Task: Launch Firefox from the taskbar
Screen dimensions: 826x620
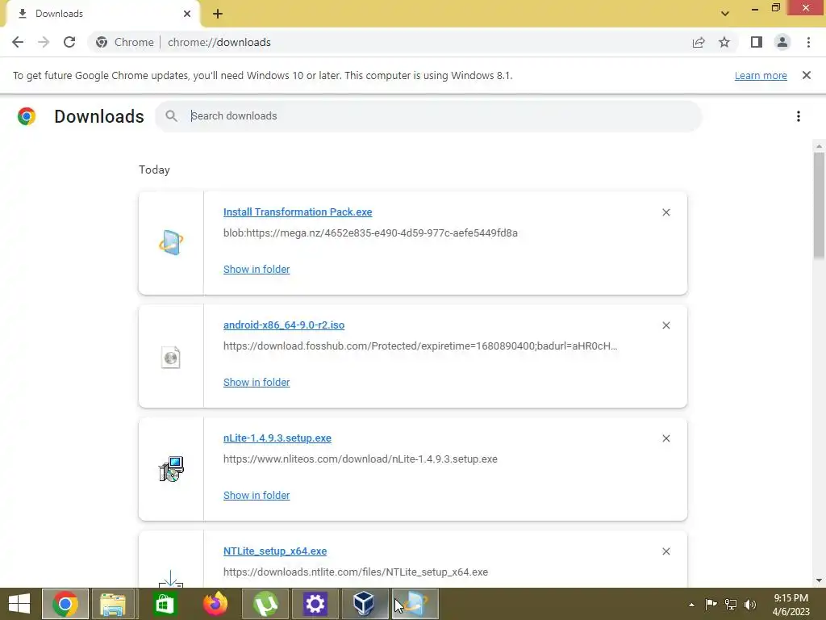Action: 215,604
